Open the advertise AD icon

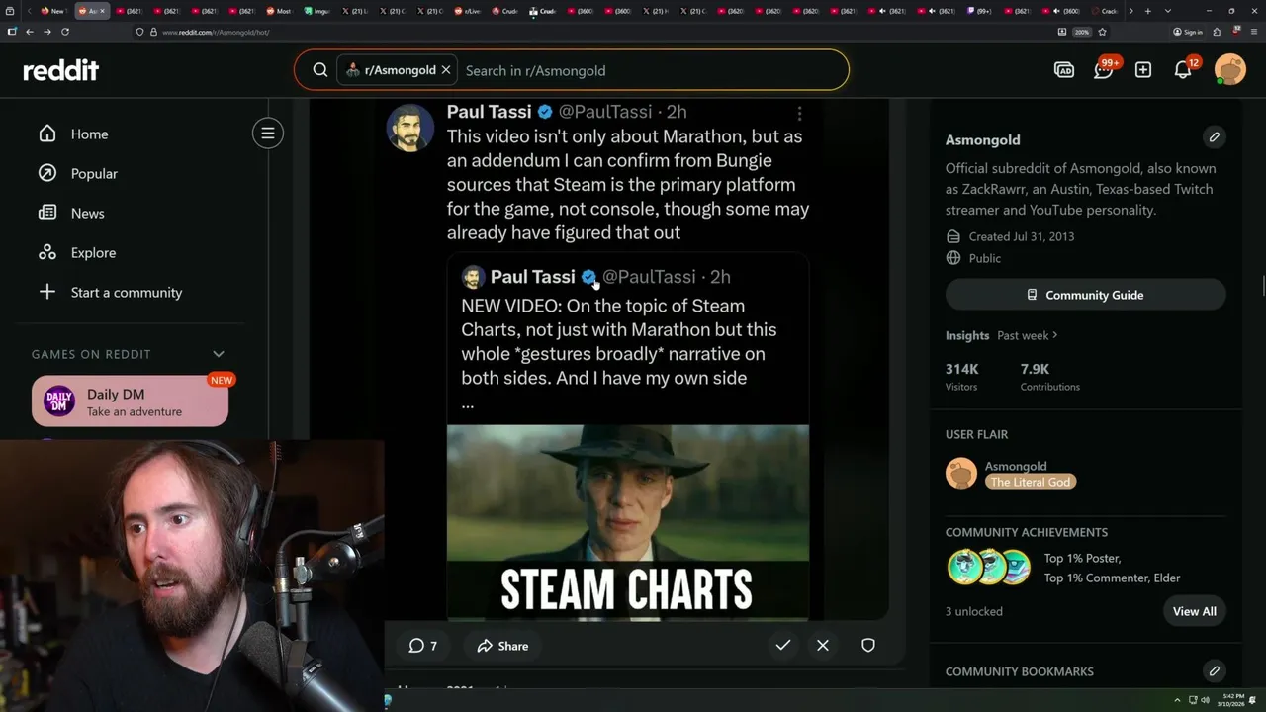click(x=1064, y=70)
